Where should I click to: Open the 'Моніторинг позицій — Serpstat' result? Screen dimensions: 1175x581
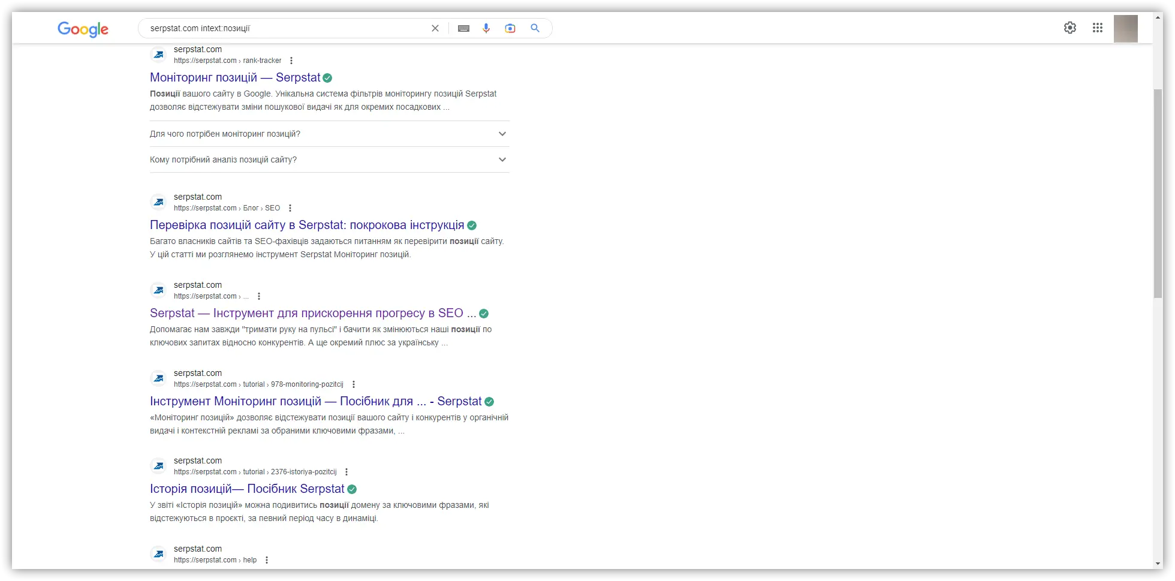pyautogui.click(x=235, y=77)
